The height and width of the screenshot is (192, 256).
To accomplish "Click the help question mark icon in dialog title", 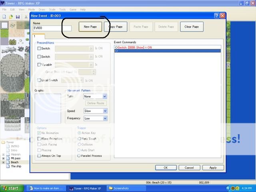I will (x=216, y=16).
